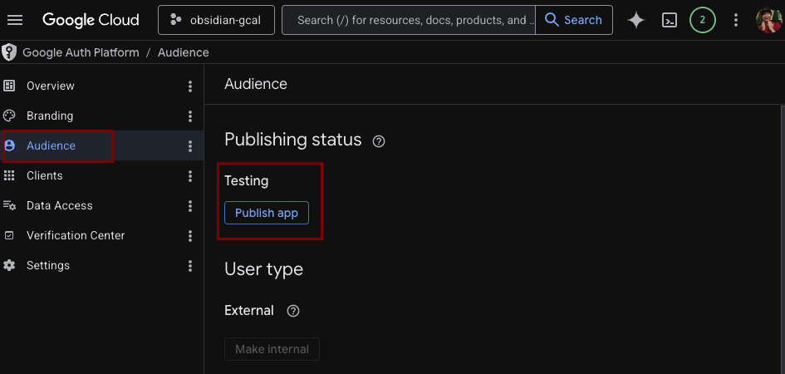Open the Overview page

click(x=51, y=86)
